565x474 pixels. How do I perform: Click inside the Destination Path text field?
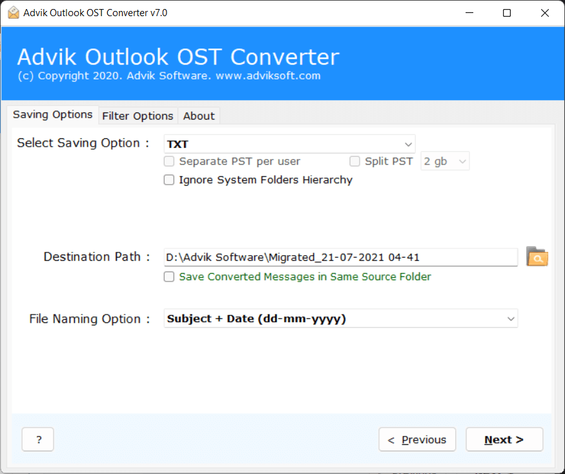click(x=340, y=257)
